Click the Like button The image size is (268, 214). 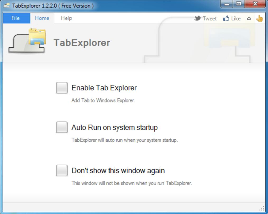(232, 18)
